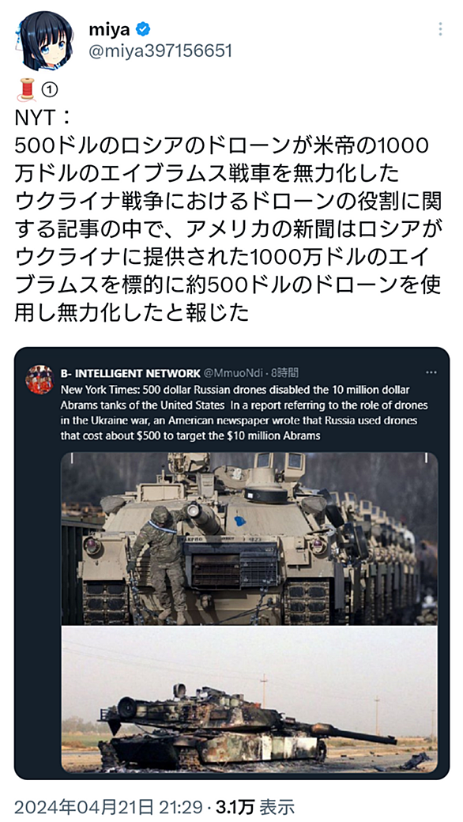Click the NYT： heading line of tweet
Image resolution: width=463 pixels, height=822 pixels.
pyautogui.click(x=43, y=118)
